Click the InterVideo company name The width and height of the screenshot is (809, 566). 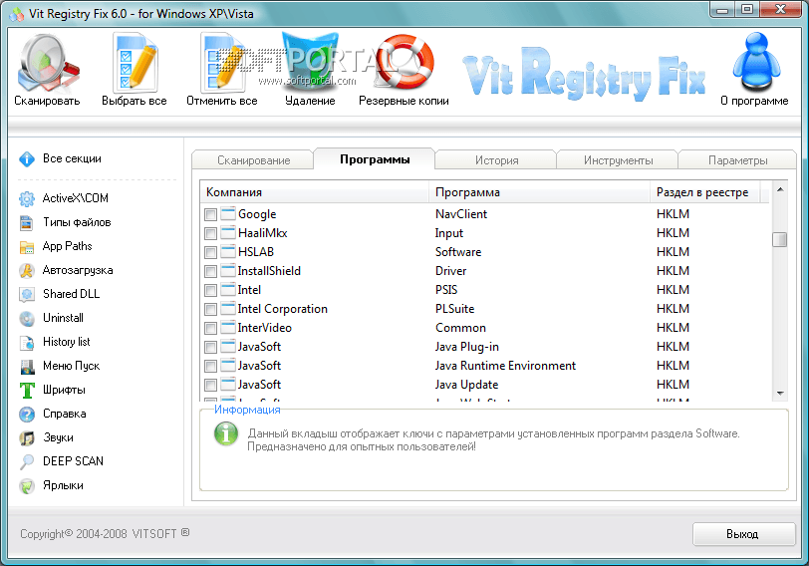pos(264,328)
